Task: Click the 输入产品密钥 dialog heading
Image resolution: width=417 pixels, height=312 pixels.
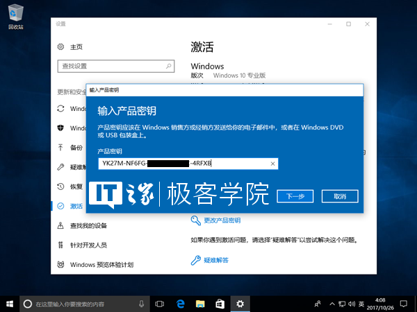Action: [127, 111]
